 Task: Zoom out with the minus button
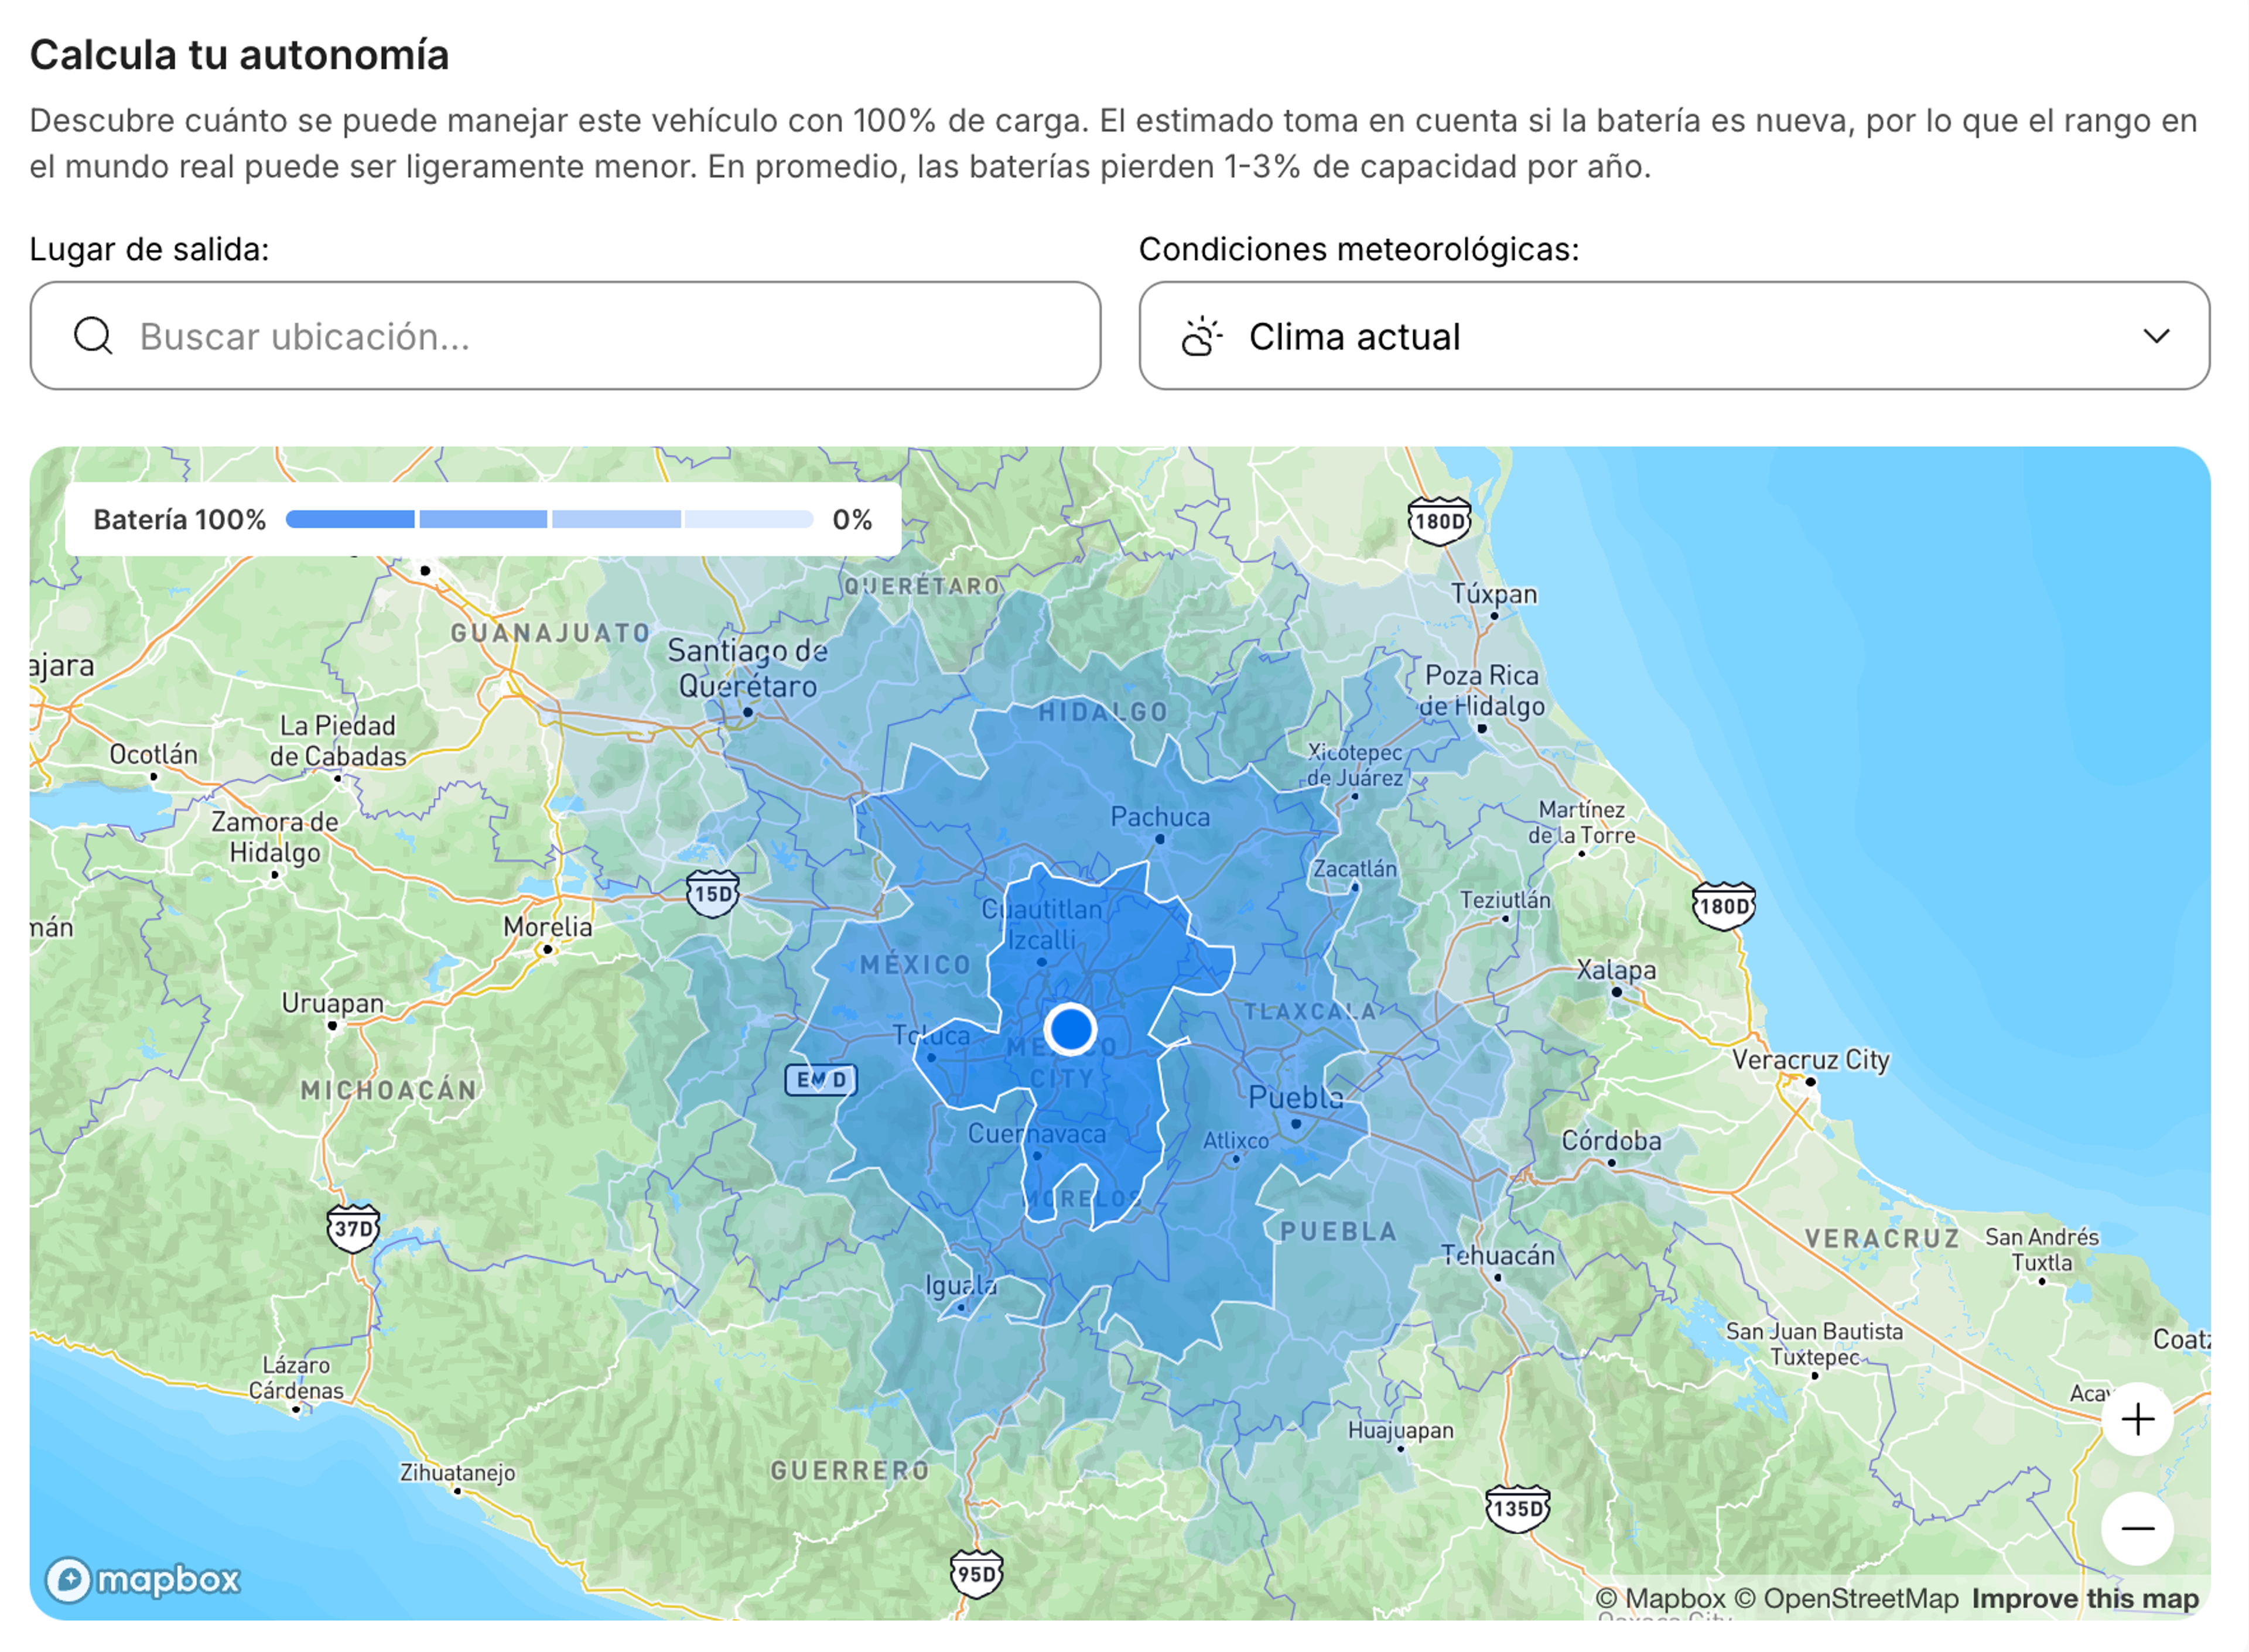tap(2137, 1529)
